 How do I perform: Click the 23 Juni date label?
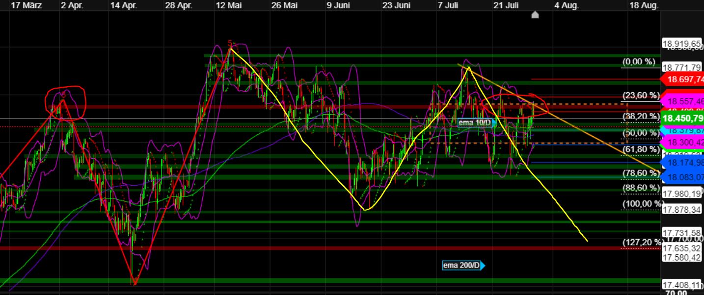[x=396, y=5]
